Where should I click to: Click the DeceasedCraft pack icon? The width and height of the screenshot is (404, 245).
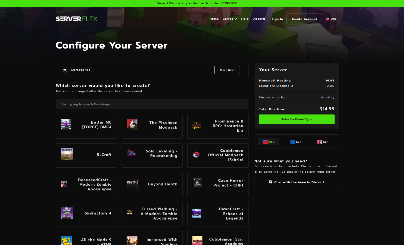click(64, 184)
